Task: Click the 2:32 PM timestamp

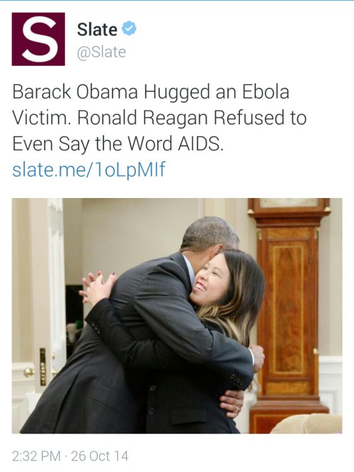Action: [36, 456]
